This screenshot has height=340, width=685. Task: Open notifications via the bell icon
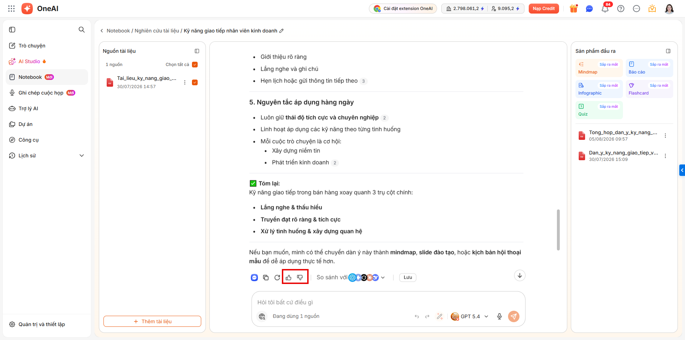605,9
